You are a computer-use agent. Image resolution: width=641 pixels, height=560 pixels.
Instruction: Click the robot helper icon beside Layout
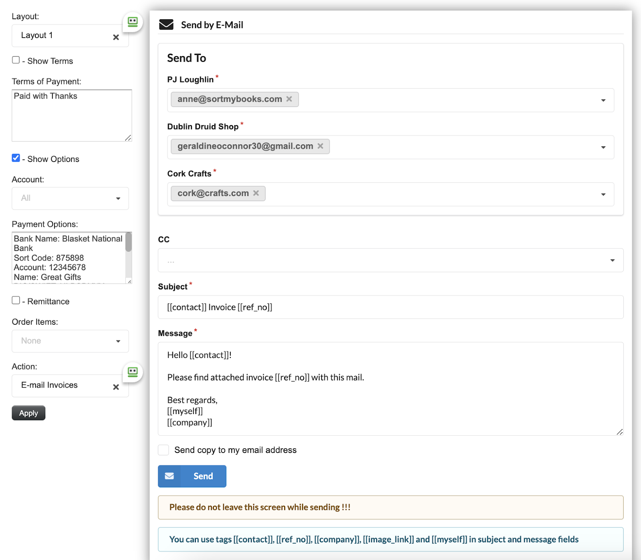click(x=133, y=22)
